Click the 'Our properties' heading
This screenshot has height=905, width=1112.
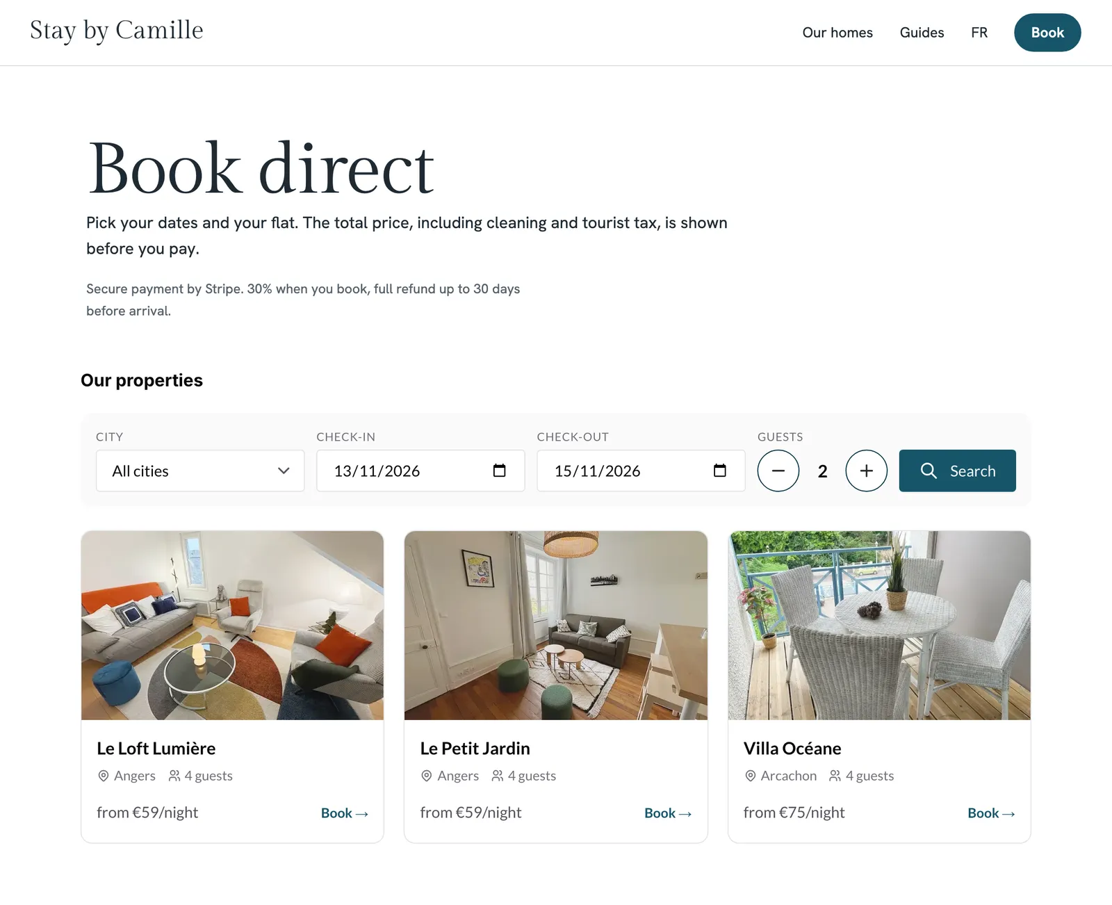pyautogui.click(x=142, y=380)
